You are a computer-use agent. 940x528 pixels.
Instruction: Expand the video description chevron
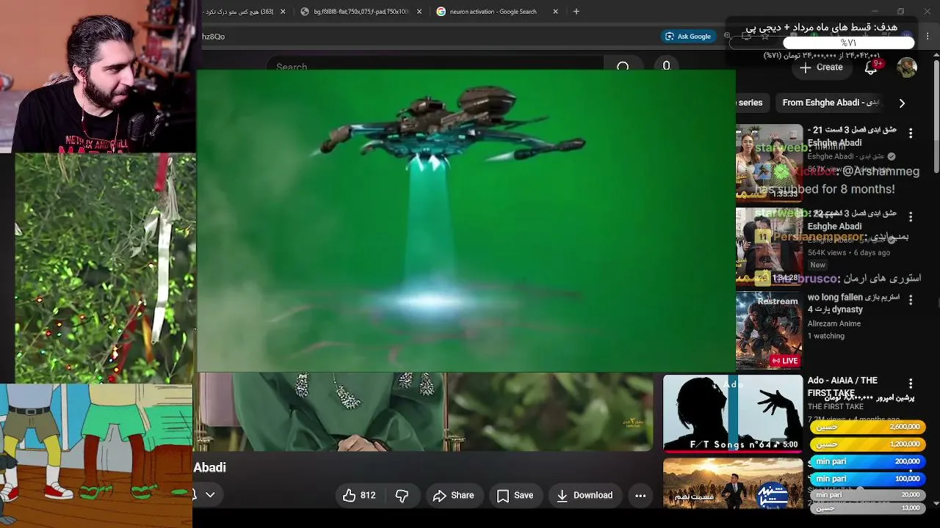point(210,495)
